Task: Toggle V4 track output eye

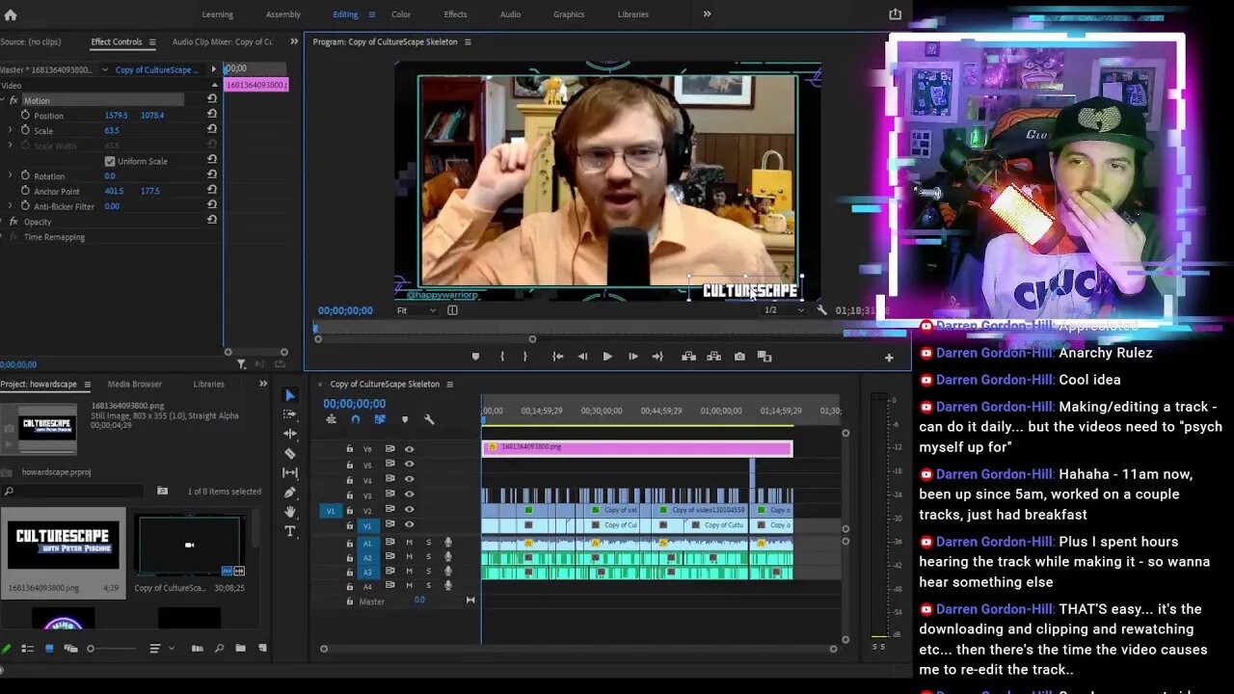Action: (409, 480)
